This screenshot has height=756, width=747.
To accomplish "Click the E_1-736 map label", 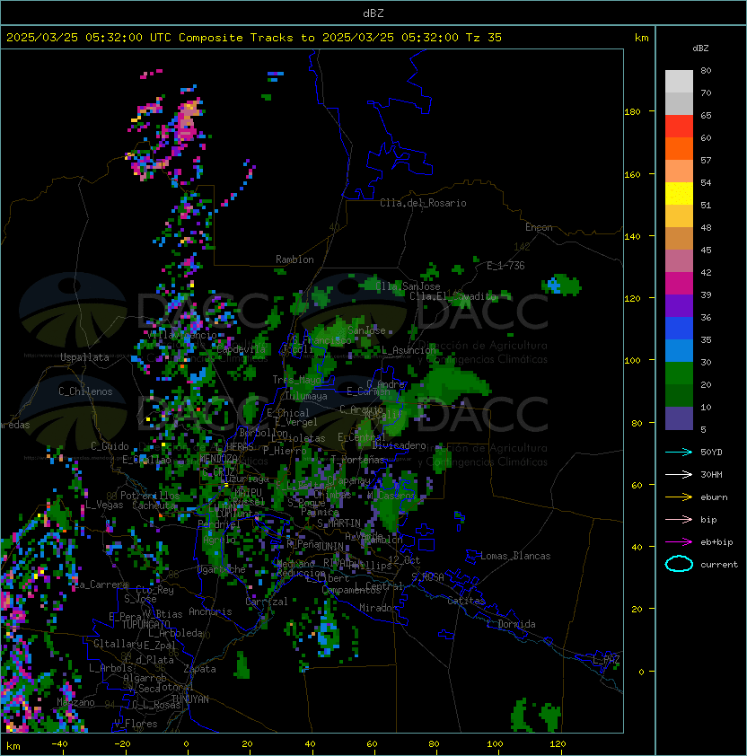I will (x=505, y=266).
